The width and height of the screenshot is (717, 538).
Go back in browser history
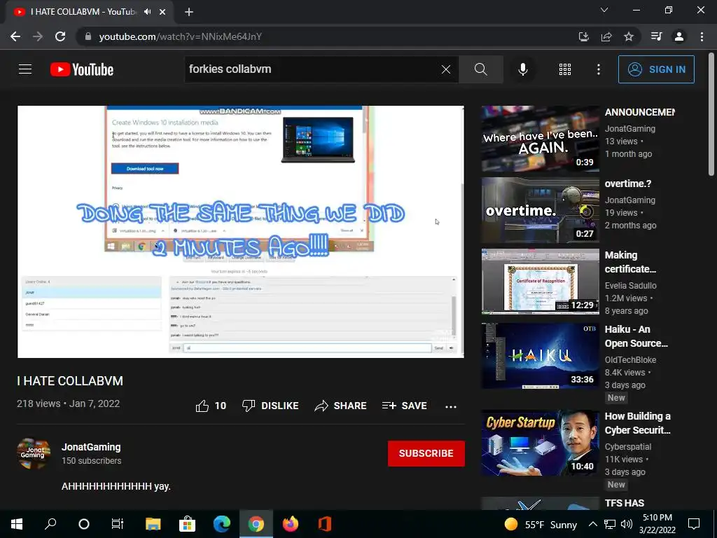[x=15, y=36]
